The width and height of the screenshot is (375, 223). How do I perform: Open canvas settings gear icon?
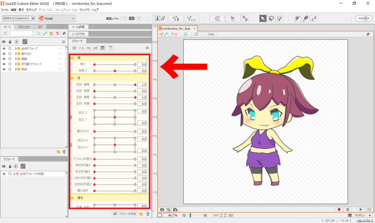click(347, 209)
